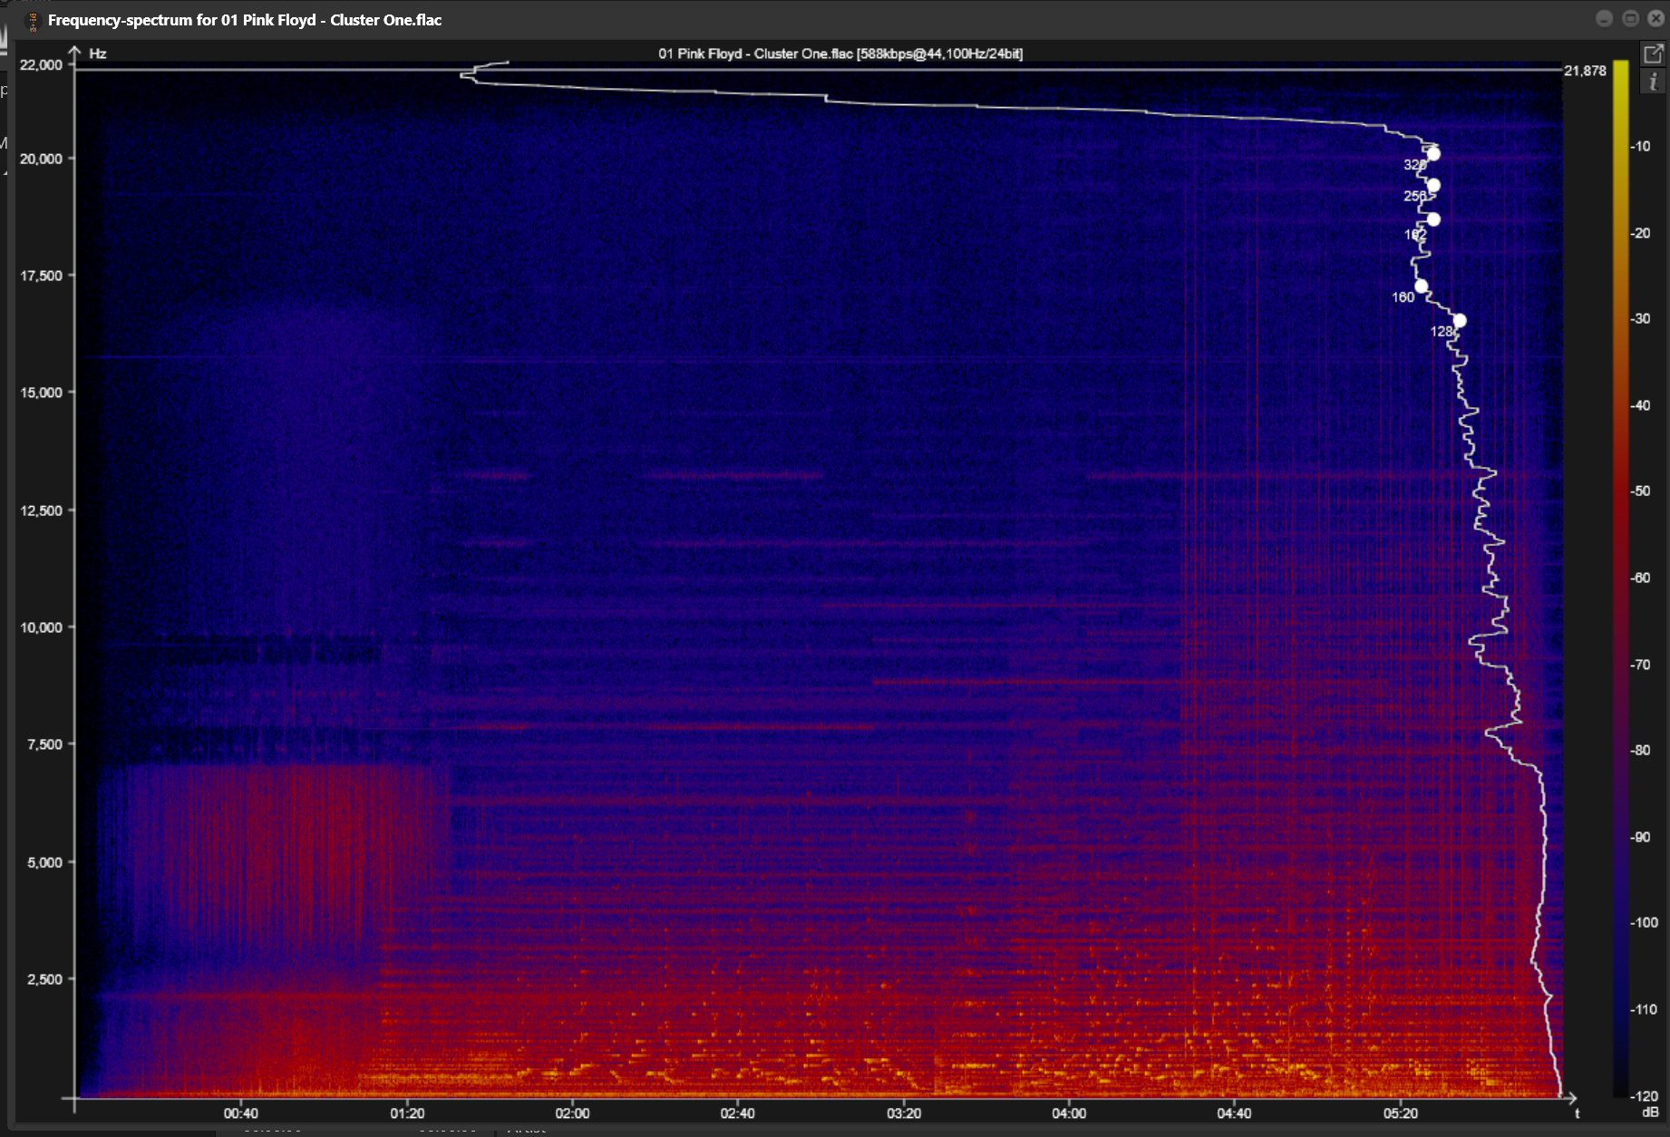Click the file info header with 588kbps text
Image resolution: width=1670 pixels, height=1137 pixels.
[840, 53]
